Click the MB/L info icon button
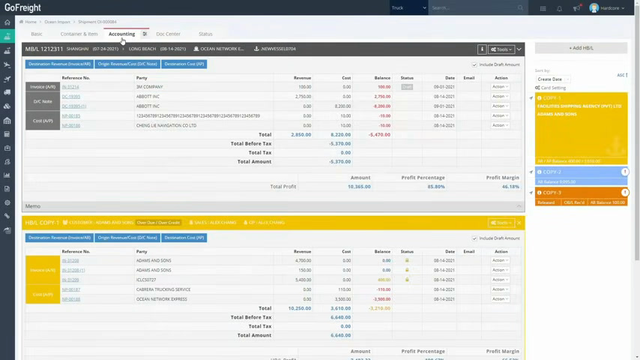 [x=482, y=49]
